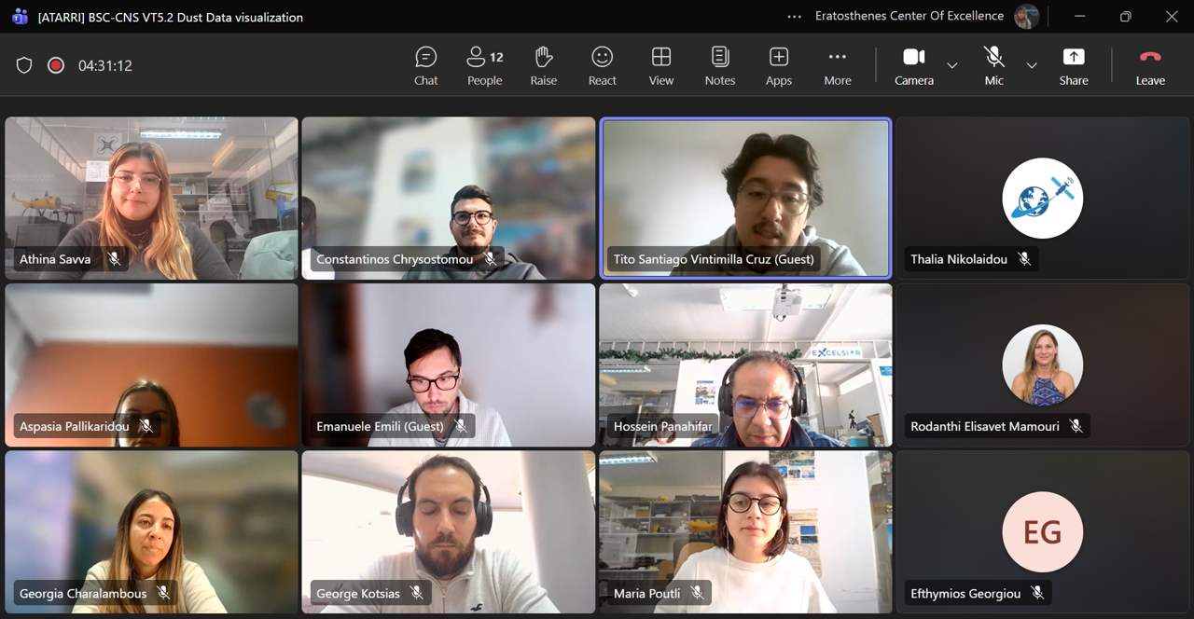The height and width of the screenshot is (619, 1194).
Task: Change the meeting View layout
Action: 660,66
